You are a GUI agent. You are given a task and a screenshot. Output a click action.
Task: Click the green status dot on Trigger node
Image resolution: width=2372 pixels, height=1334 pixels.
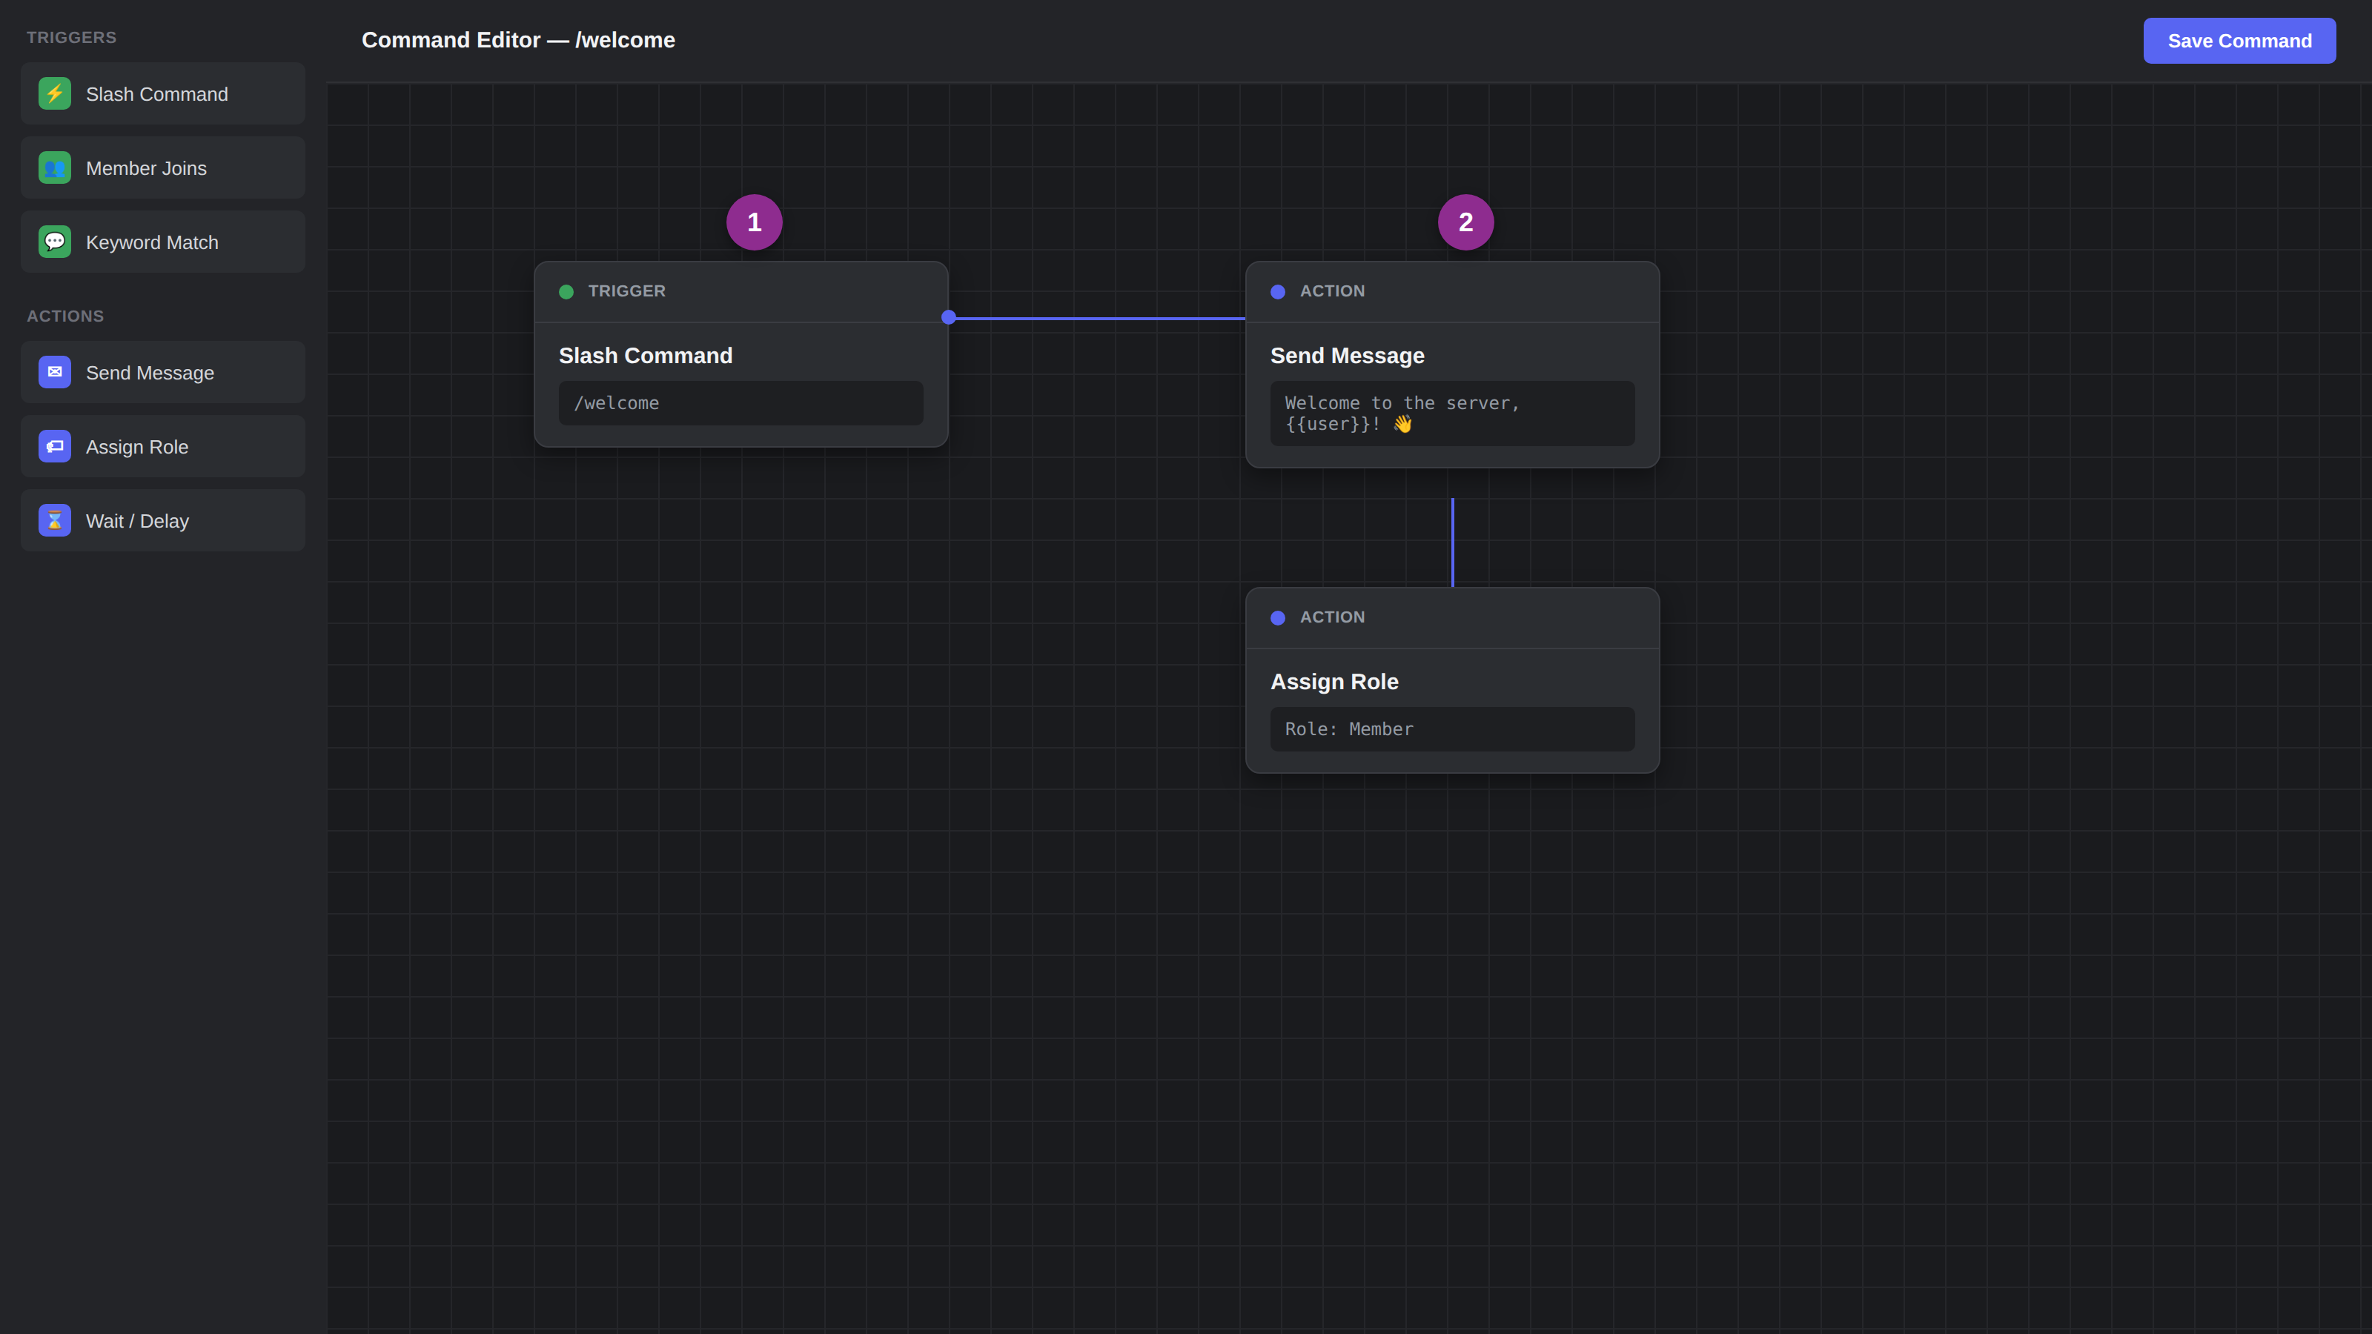566,292
